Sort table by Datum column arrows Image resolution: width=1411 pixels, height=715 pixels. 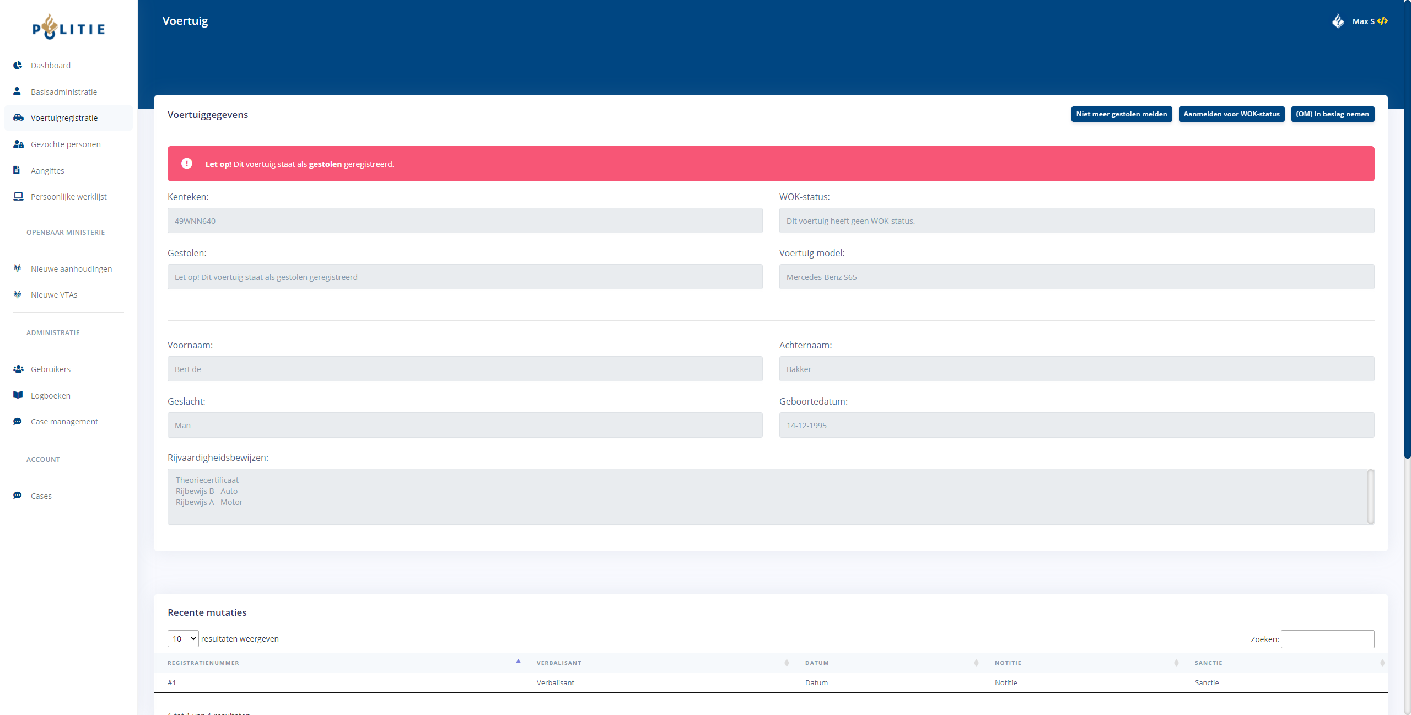click(x=976, y=663)
